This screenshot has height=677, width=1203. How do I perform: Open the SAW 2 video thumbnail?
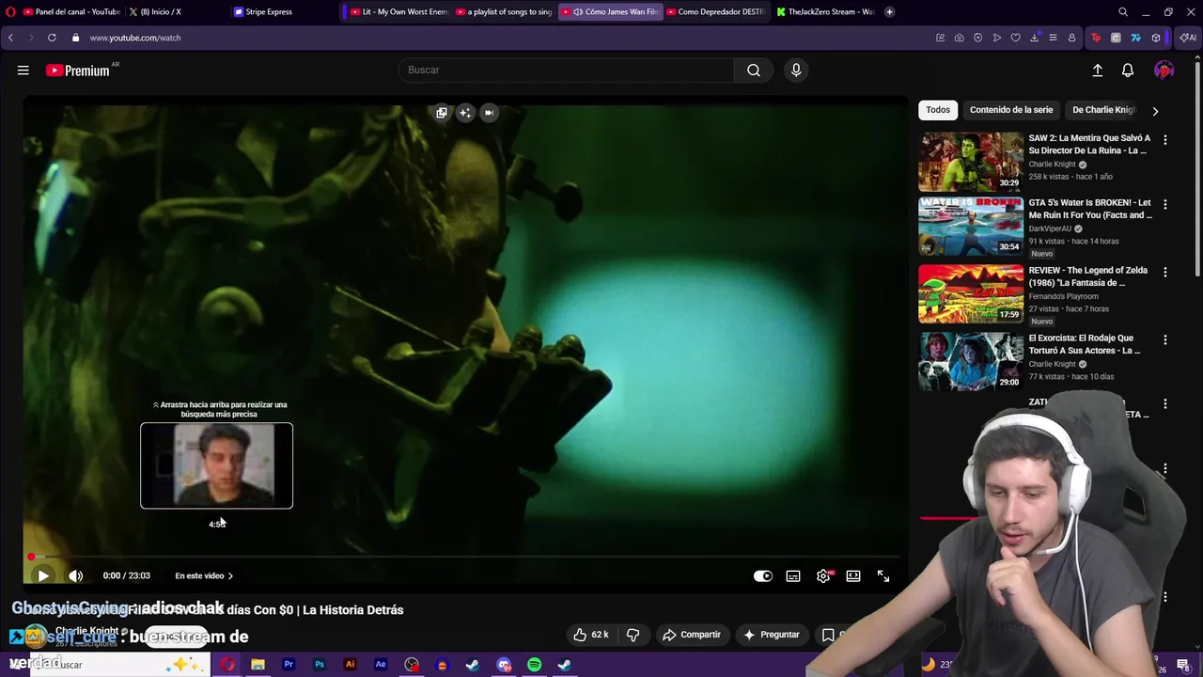[x=971, y=162]
